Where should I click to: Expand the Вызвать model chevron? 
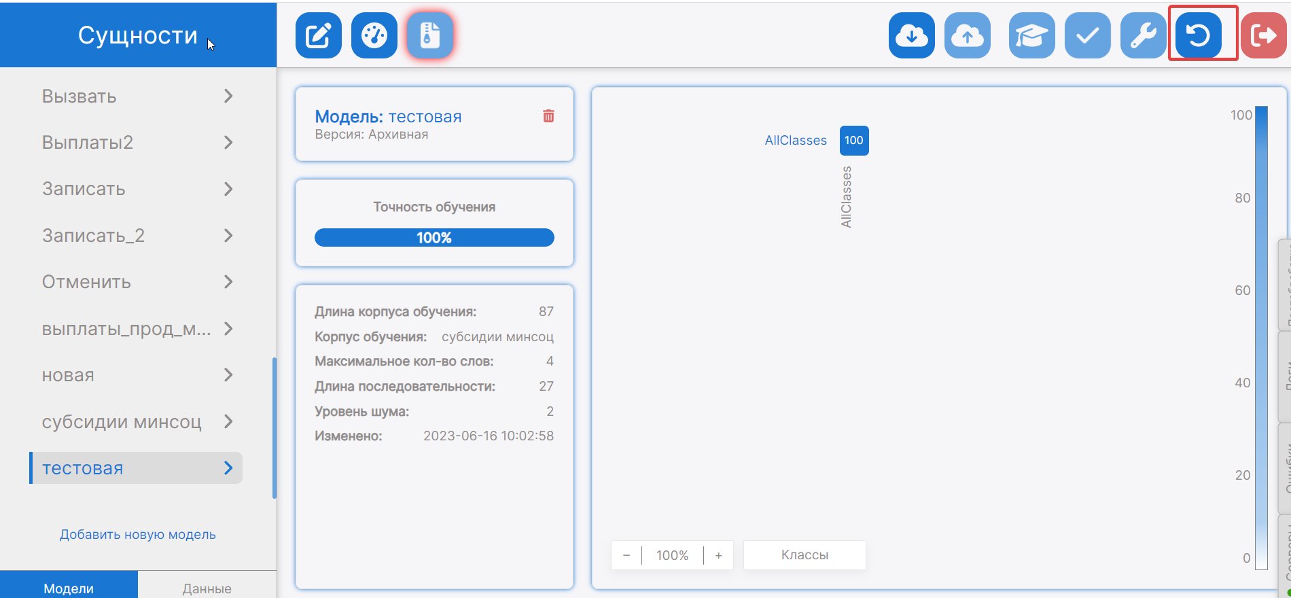tap(228, 96)
